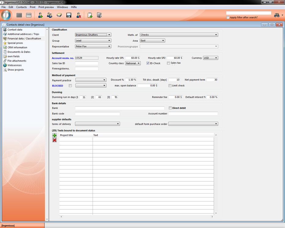This screenshot has height=228, width=285.
Task: Open the Currency dropdown showing USD
Action: pos(210,58)
